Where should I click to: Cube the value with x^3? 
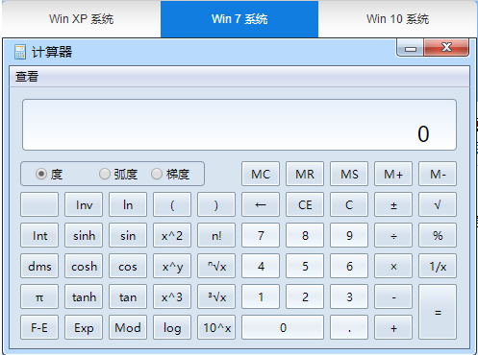point(172,296)
